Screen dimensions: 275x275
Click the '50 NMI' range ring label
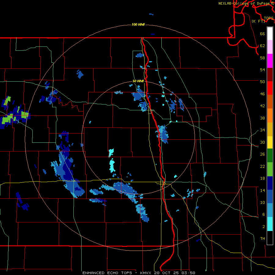point(138,81)
